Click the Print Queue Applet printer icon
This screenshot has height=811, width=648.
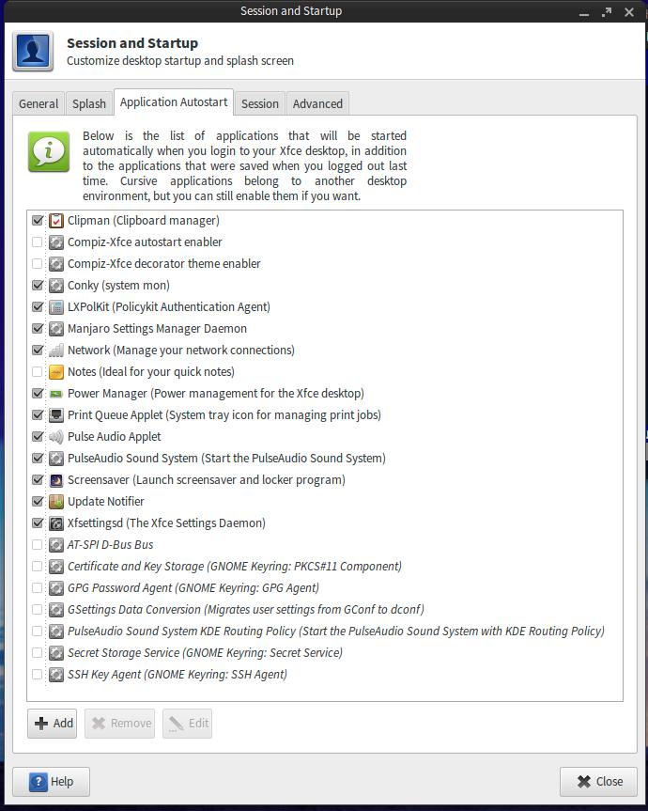[55, 414]
